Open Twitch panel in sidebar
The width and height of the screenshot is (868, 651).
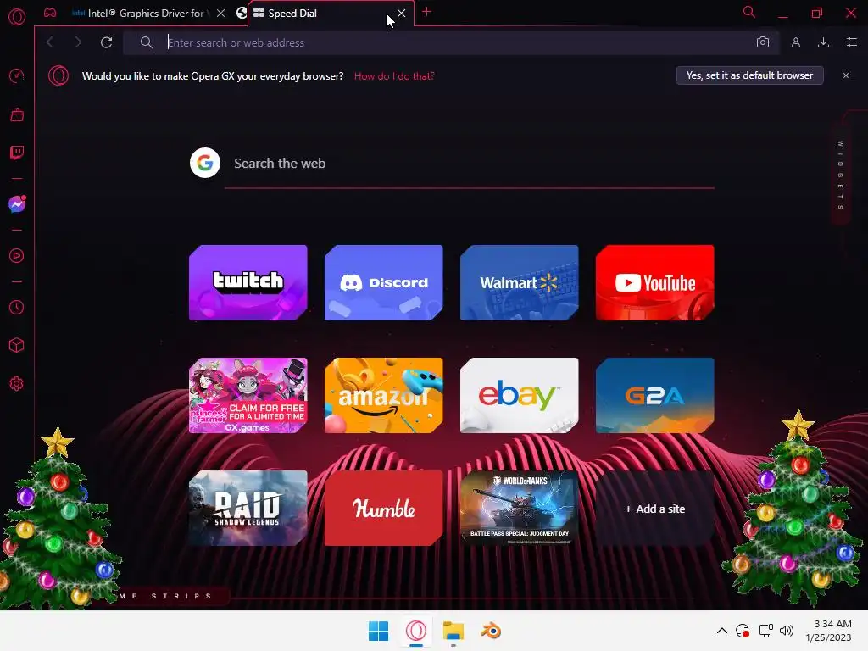(x=17, y=153)
